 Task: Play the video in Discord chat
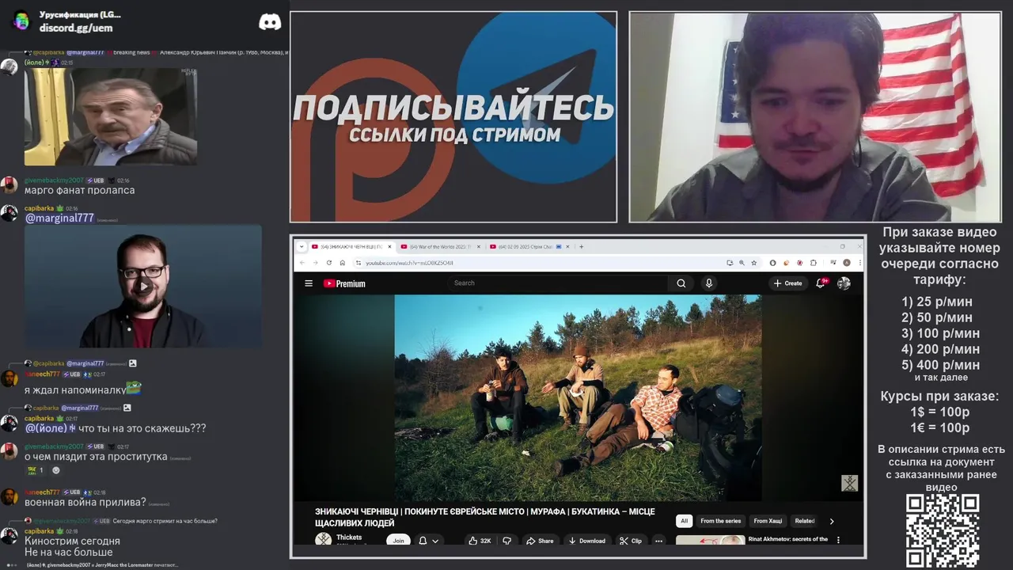point(142,287)
